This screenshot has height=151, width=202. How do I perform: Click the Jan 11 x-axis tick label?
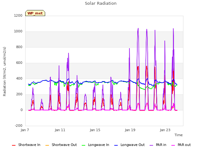[60, 130]
